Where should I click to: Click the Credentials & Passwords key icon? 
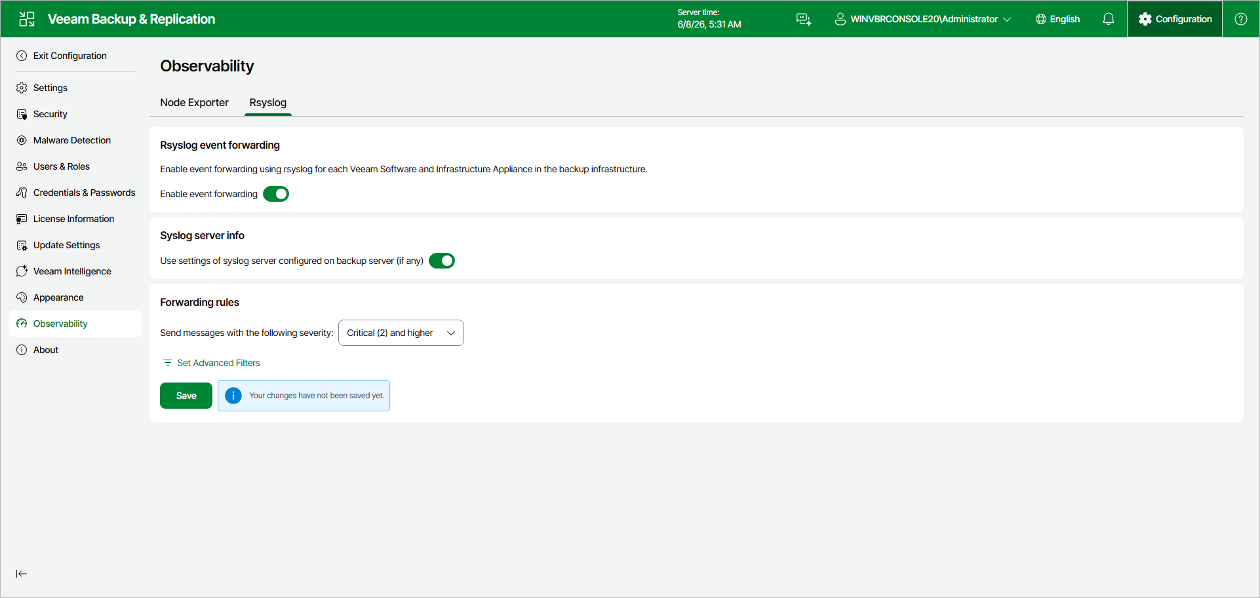coord(22,193)
